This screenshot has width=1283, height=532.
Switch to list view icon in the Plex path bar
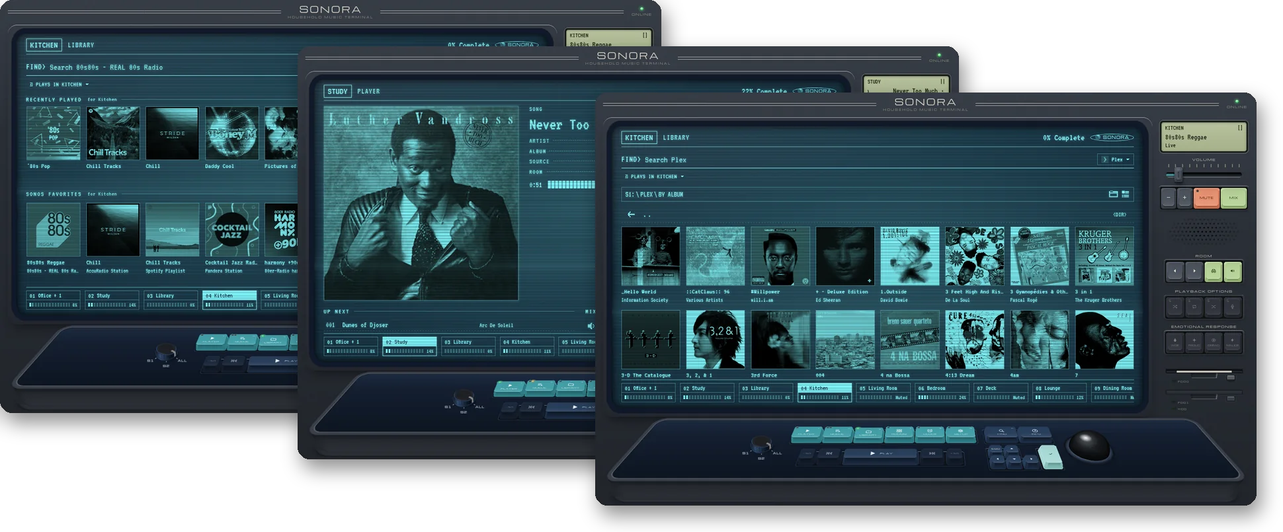pos(1126,194)
